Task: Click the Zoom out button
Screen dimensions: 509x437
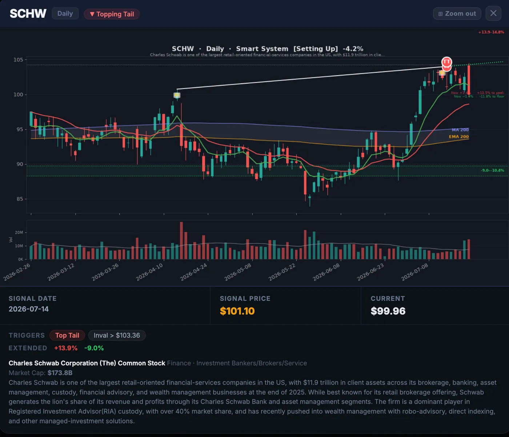Action: 457,13
